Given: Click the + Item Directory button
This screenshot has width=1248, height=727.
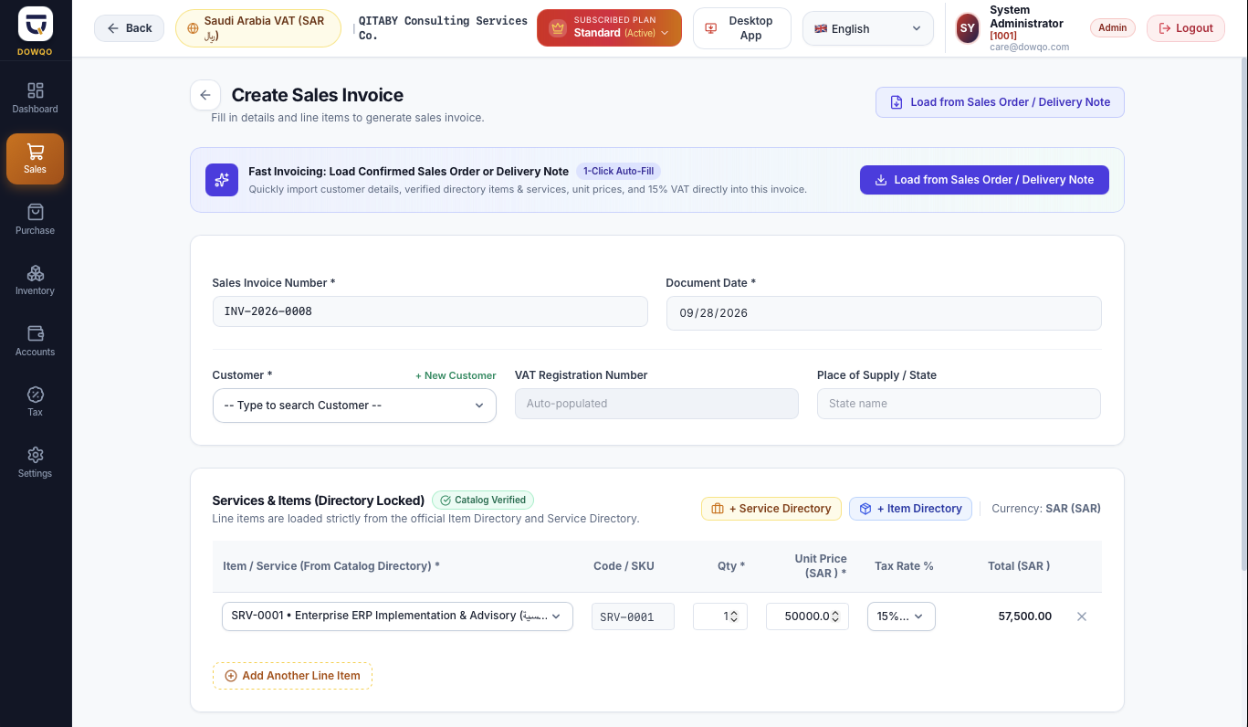Looking at the screenshot, I should point(910,509).
